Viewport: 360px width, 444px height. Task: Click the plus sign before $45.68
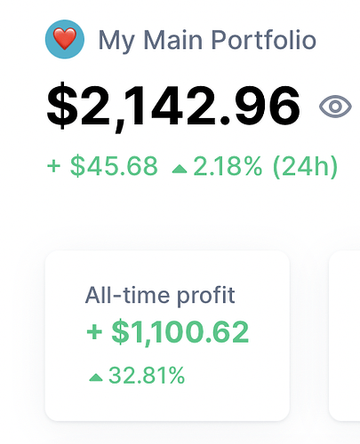tap(54, 166)
